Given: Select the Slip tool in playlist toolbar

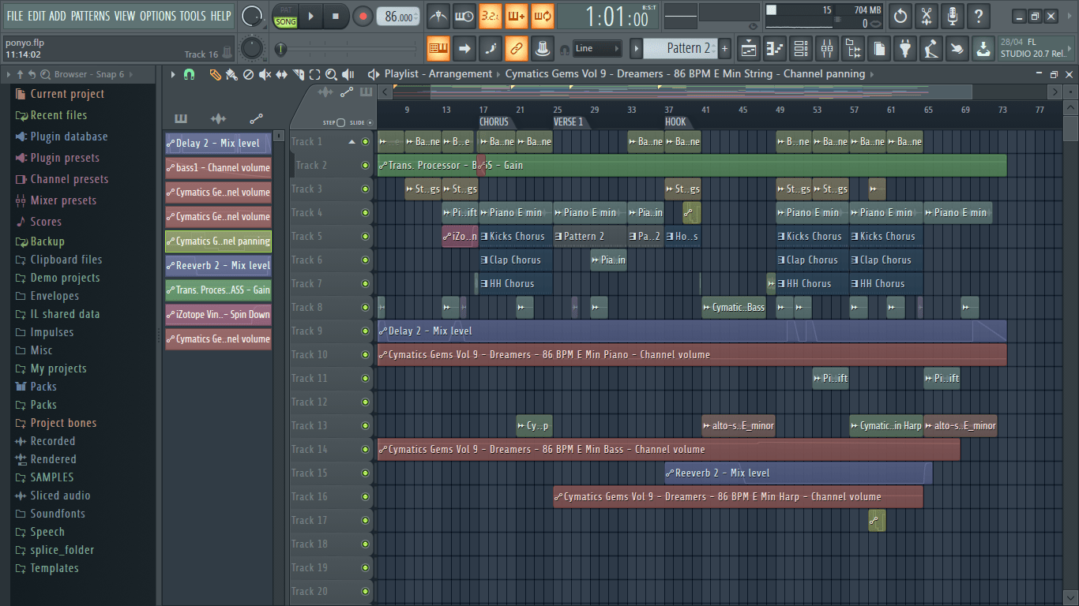Looking at the screenshot, I should 281,74.
